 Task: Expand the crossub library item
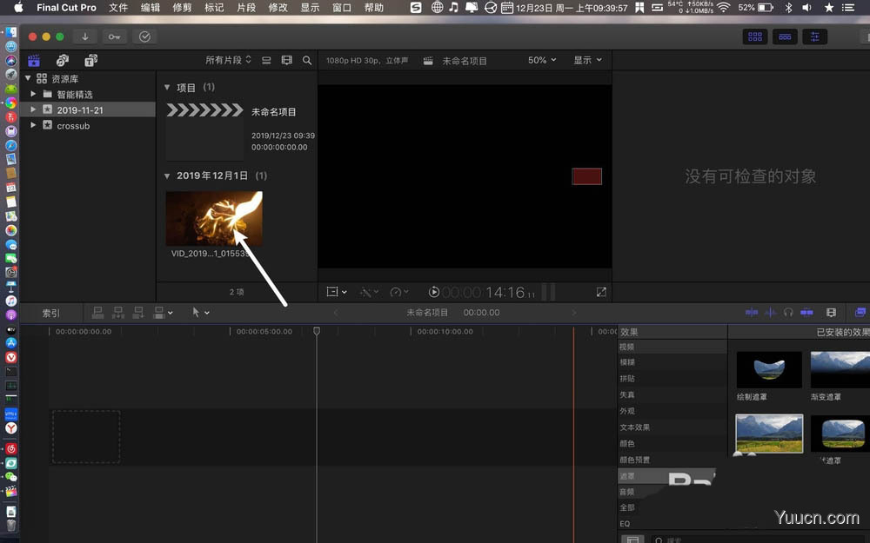coord(33,125)
